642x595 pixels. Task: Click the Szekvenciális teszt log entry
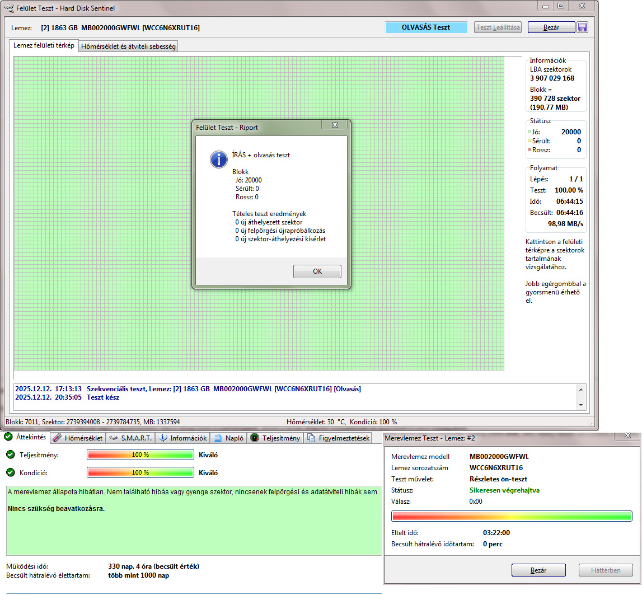click(x=188, y=388)
